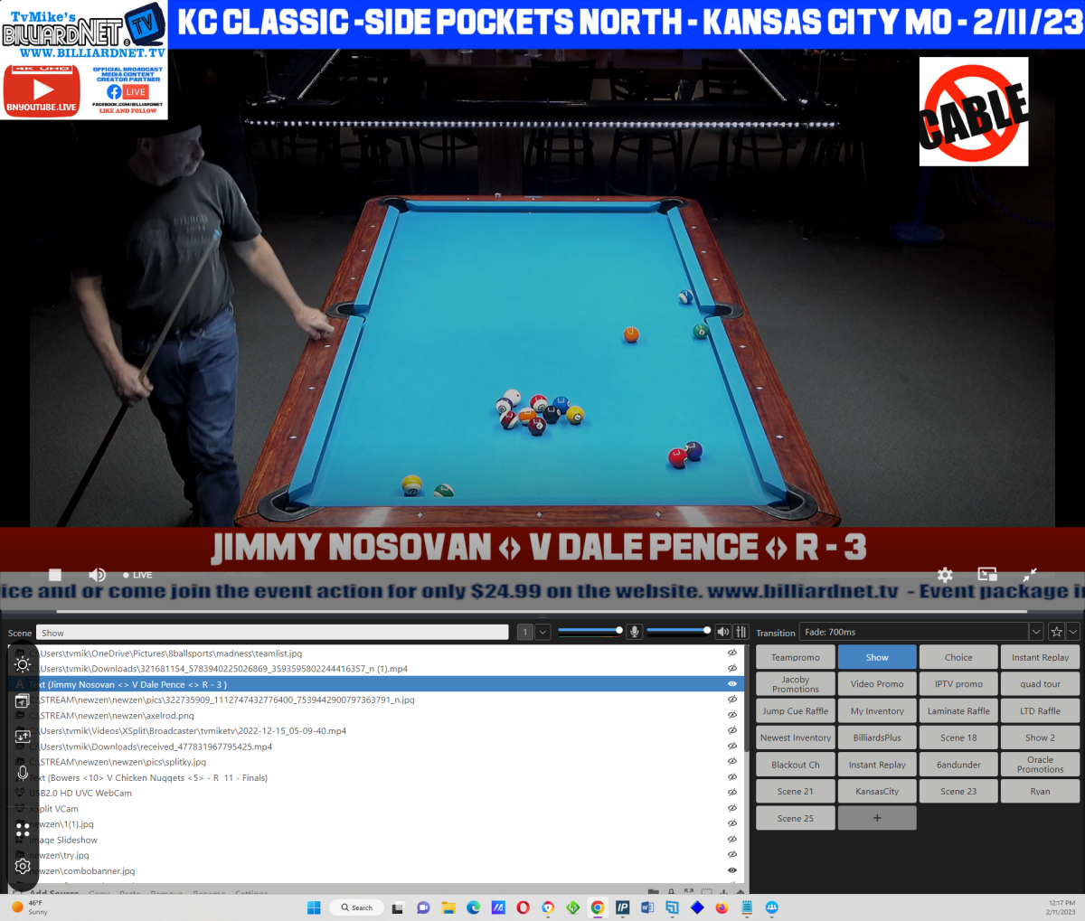1085x921 pixels.
Task: Open the audio mixer settings icon
Action: click(741, 632)
